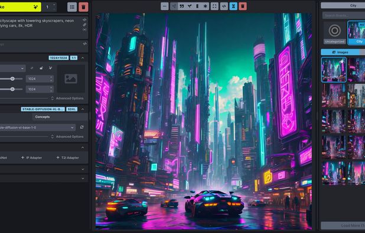Screen dimensions: 365x233
Task: Click the Search Boards input field
Action: 344,15
